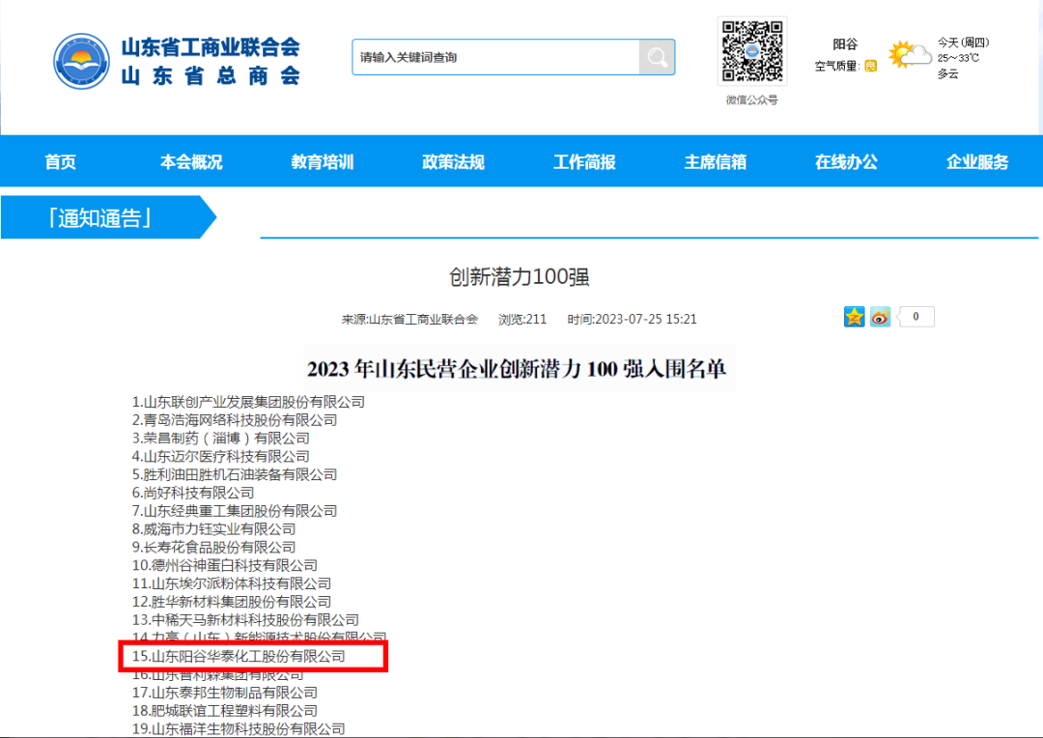Click the magnifier search button

point(657,57)
